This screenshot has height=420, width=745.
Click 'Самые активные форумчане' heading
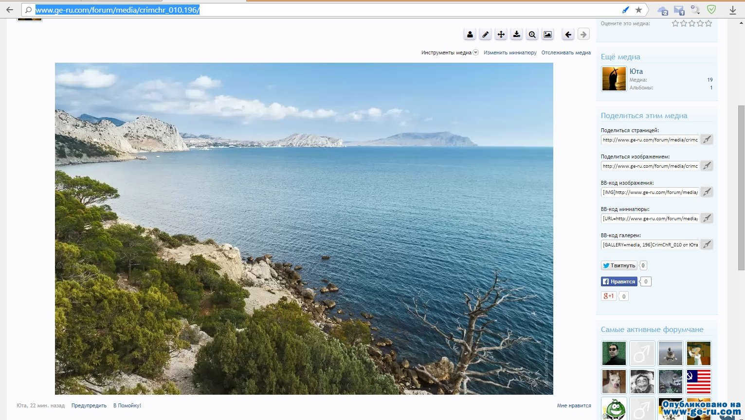coord(652,330)
